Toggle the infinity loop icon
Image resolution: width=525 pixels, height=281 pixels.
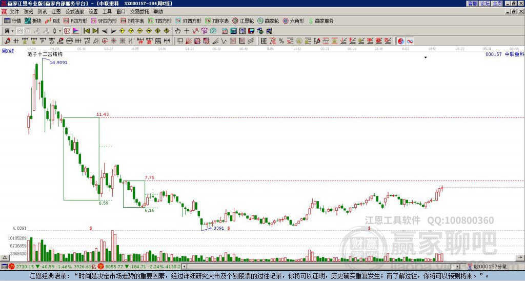[x=410, y=41]
